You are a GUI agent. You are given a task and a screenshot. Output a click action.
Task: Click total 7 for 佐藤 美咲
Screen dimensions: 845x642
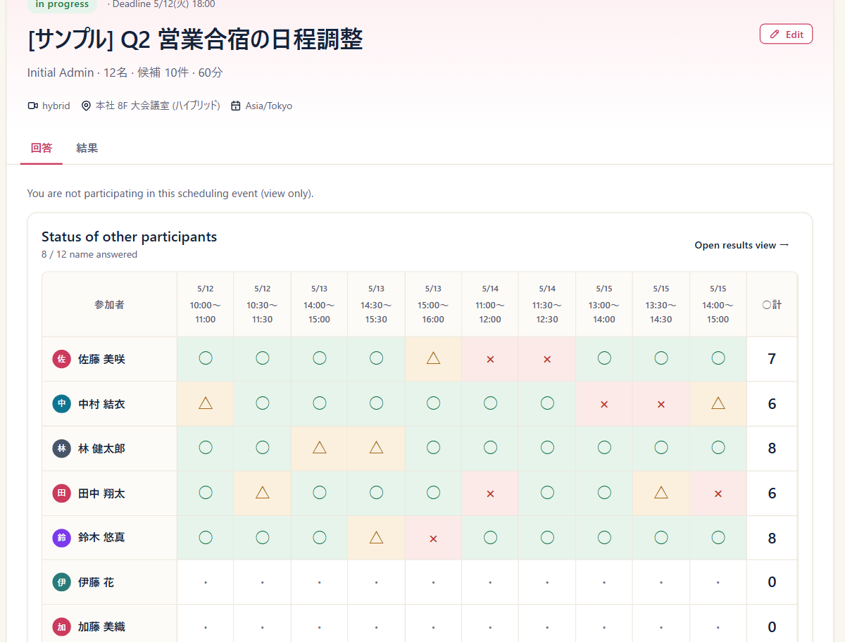[x=772, y=359]
